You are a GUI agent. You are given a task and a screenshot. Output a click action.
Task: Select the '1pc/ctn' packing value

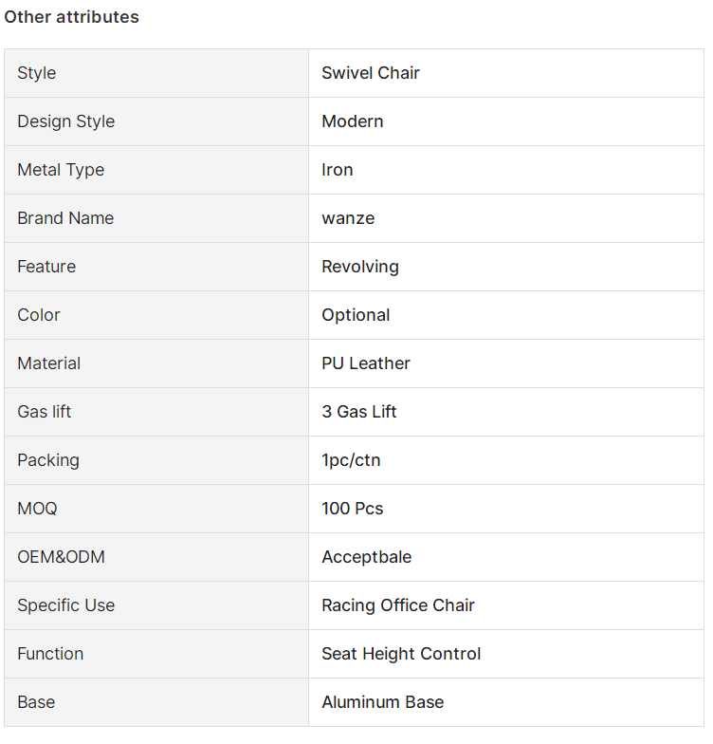(351, 460)
